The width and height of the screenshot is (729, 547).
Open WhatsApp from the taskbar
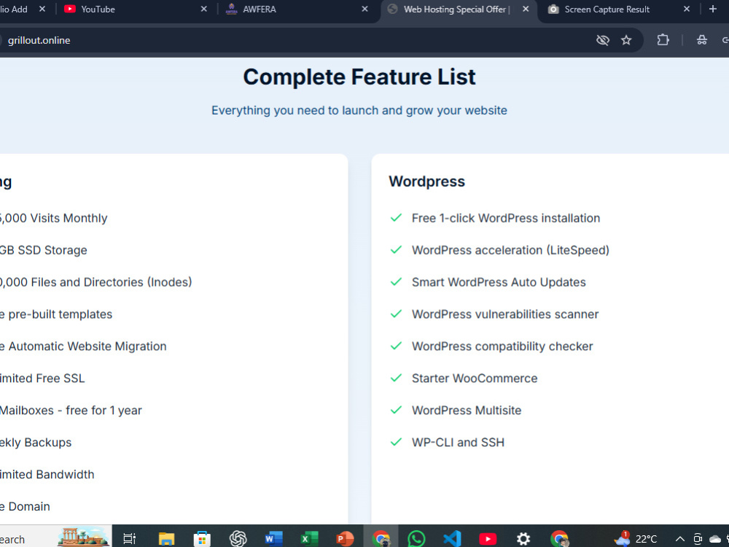click(x=416, y=539)
